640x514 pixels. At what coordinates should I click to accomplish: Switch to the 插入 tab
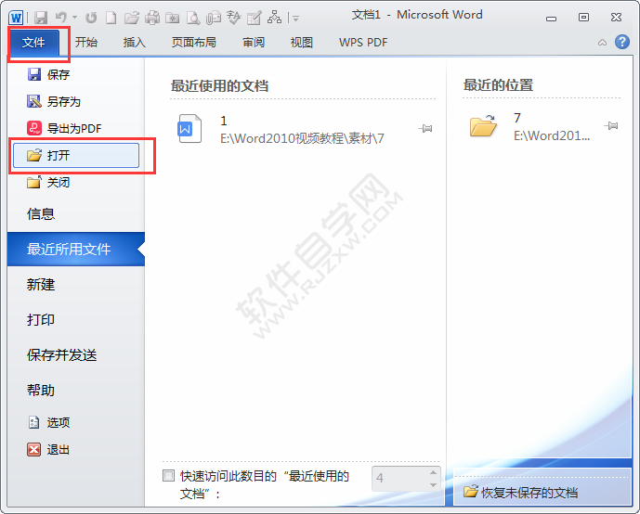(x=135, y=42)
